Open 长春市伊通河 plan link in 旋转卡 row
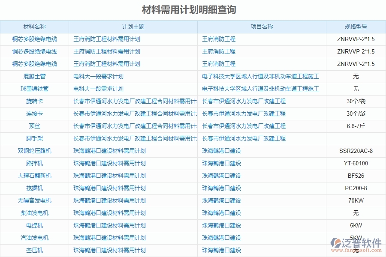The width and height of the screenshot is (386, 257). coord(134,101)
